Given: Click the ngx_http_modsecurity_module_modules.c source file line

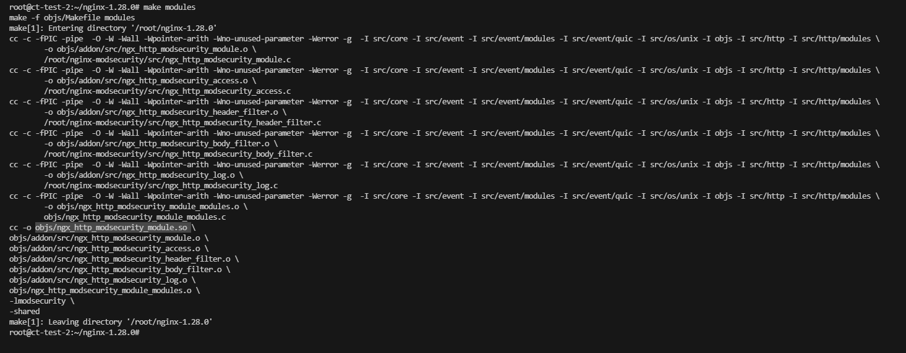Looking at the screenshot, I should pos(135,217).
